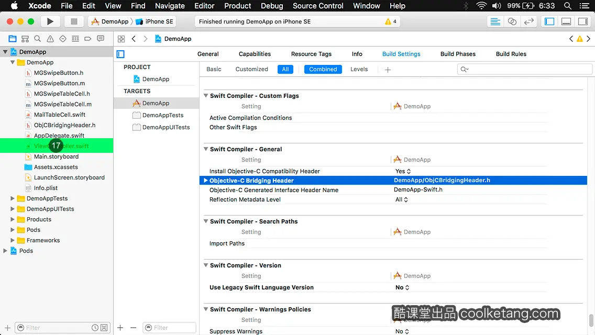Open Wi-Fi status menu
The width and height of the screenshot is (595, 335).
click(481, 6)
